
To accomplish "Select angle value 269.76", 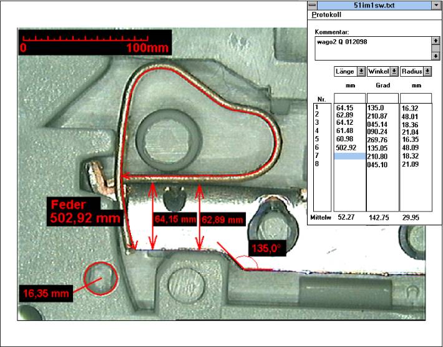I will 377,140.
